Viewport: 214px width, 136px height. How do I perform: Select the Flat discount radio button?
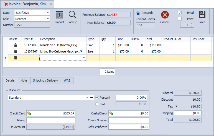pos(97,104)
